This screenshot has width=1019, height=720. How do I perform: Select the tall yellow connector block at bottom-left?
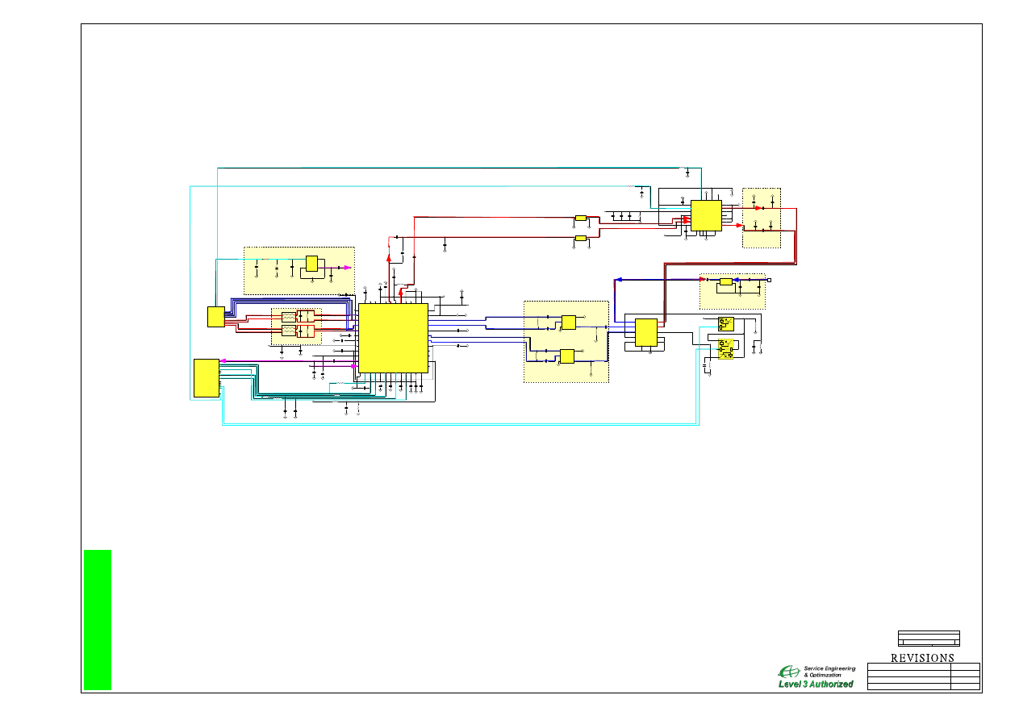(206, 377)
